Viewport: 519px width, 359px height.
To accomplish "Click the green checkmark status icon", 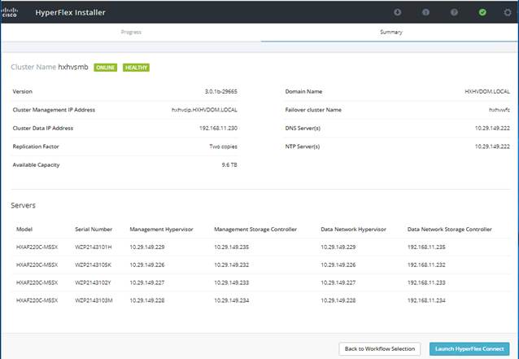I will tap(482, 12).
